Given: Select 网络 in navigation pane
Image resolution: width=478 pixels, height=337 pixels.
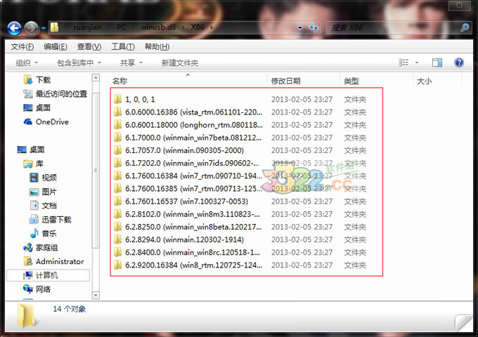Looking at the screenshot, I should (37, 289).
